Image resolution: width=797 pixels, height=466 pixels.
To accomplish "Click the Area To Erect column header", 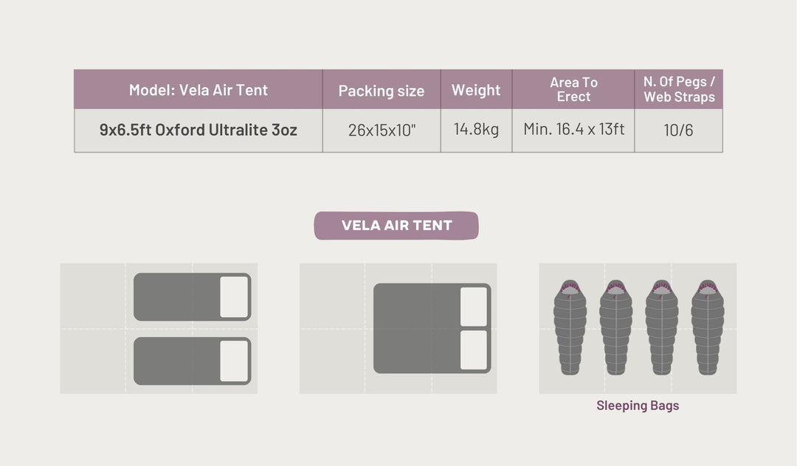I will (x=573, y=89).
